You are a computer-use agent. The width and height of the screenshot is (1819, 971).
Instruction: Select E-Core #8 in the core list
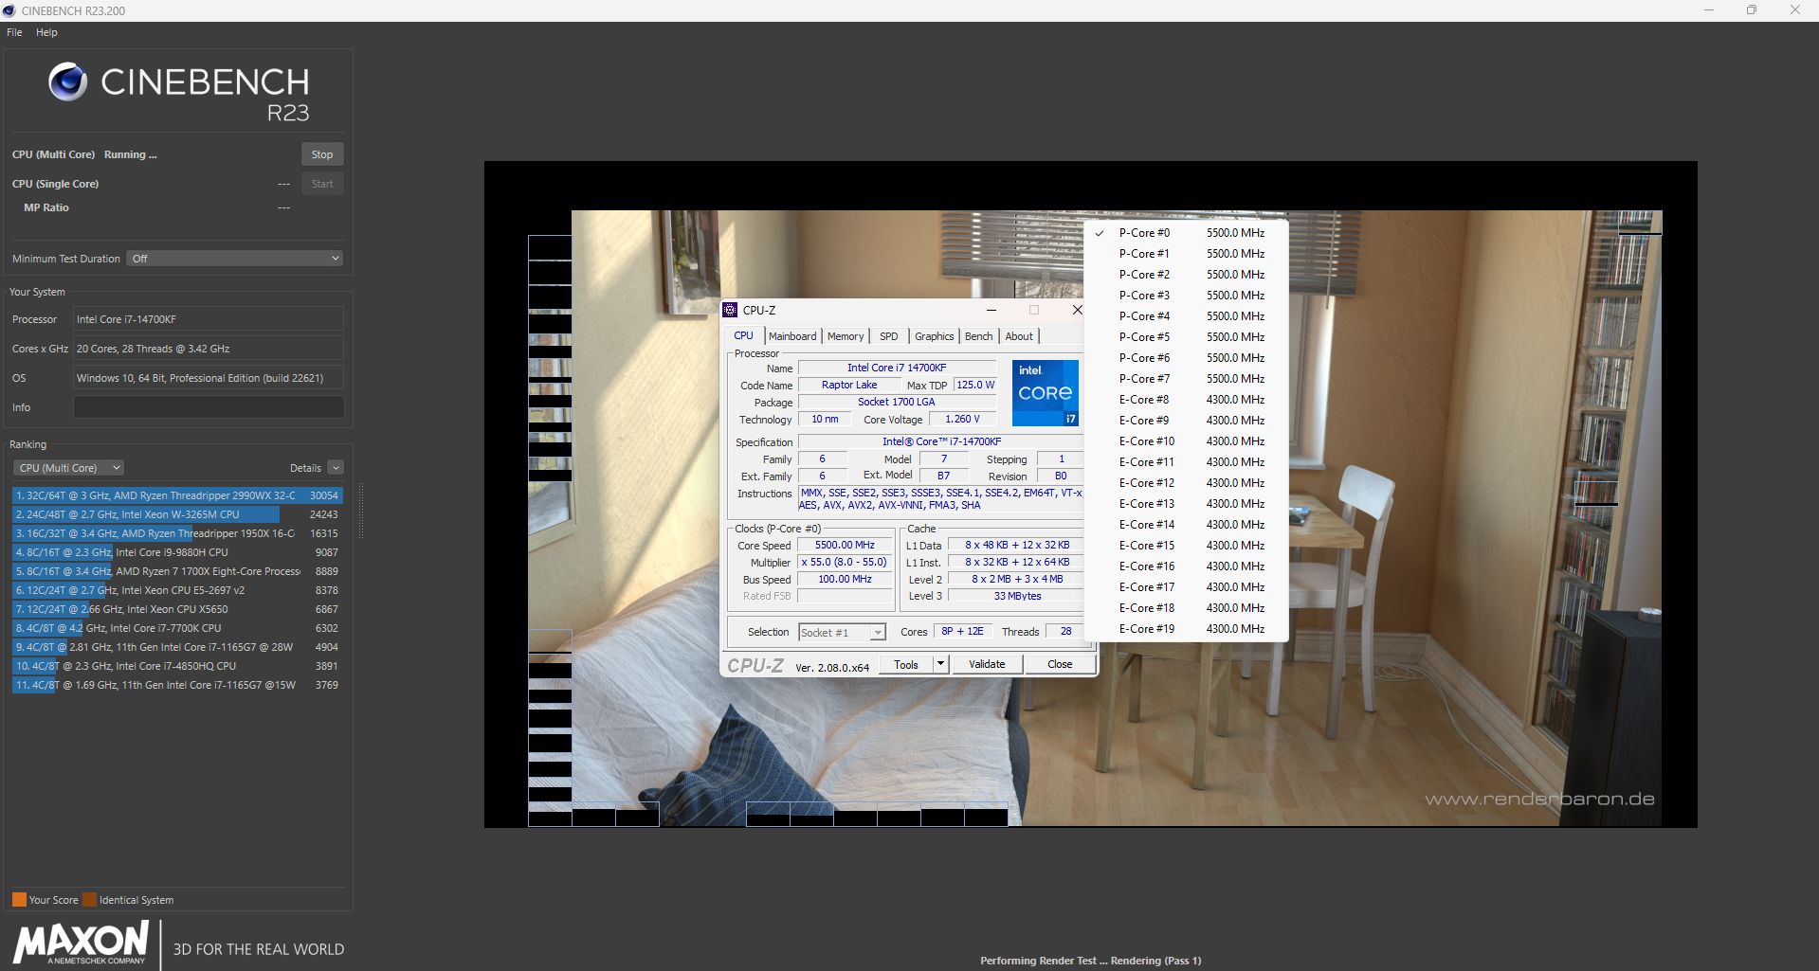pos(1186,400)
